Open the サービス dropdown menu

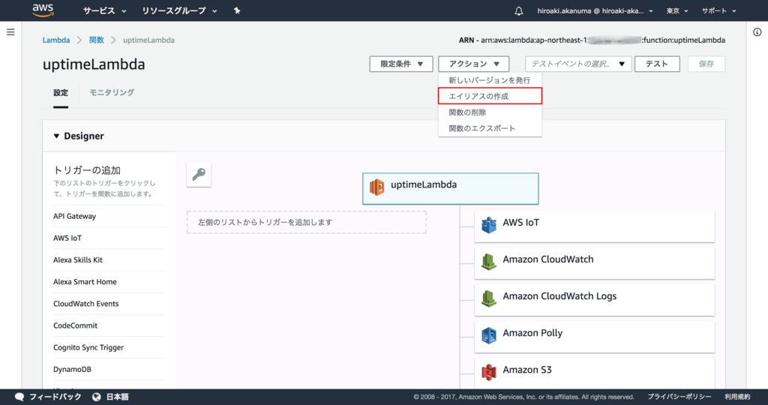[104, 10]
